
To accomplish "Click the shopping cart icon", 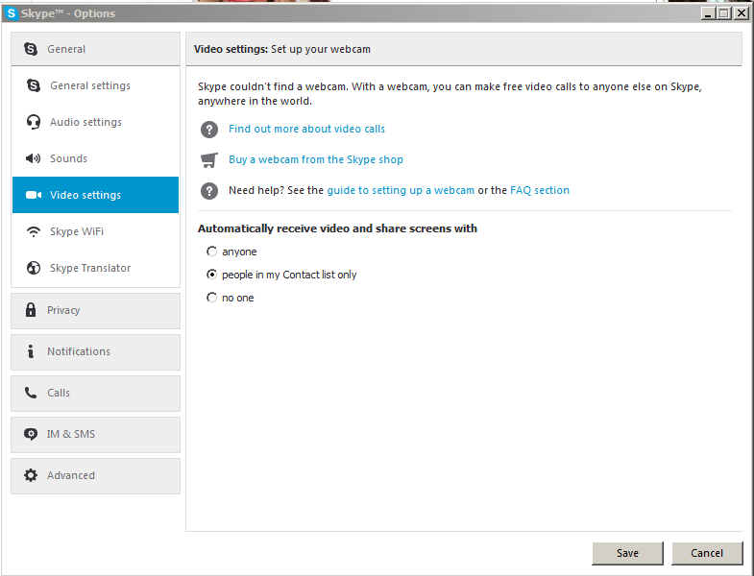I will click(x=209, y=159).
